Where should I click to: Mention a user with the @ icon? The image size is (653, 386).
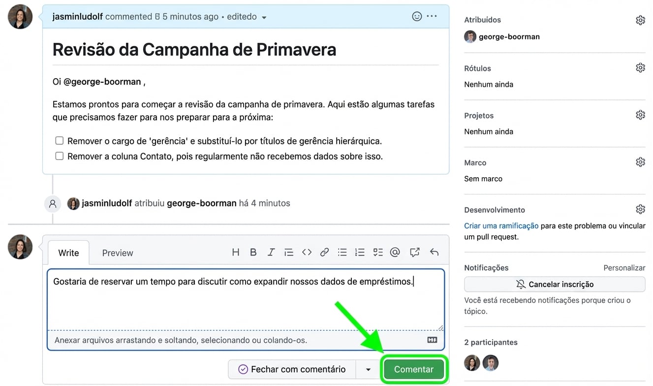click(x=395, y=252)
